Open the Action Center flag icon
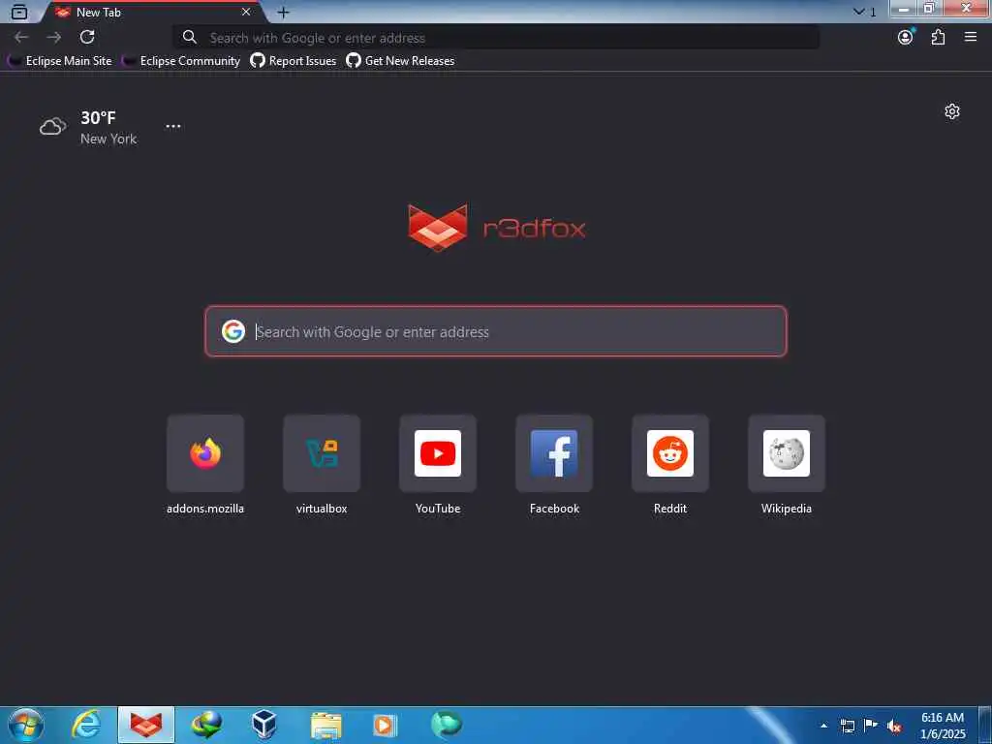The width and height of the screenshot is (992, 744). [x=871, y=726]
